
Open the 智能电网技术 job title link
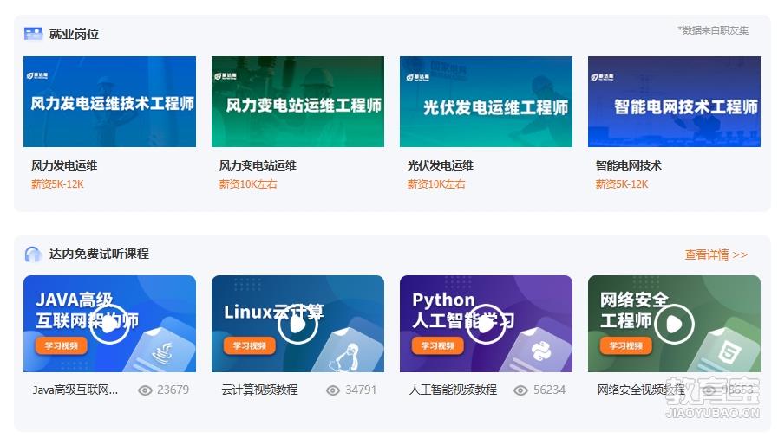click(628, 165)
